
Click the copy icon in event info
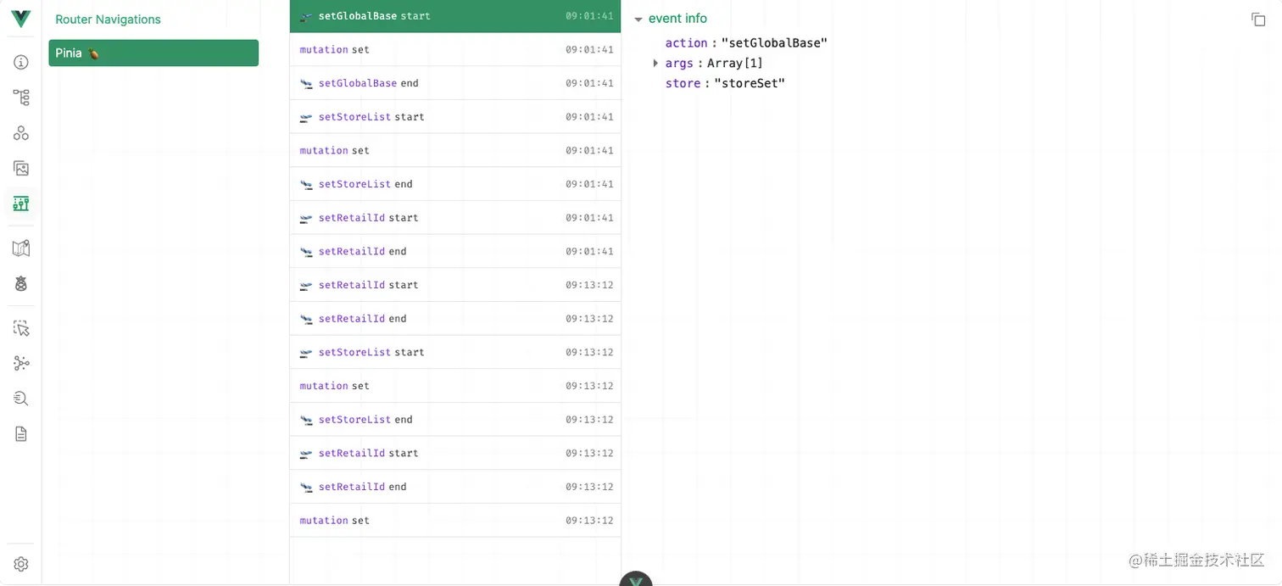pyautogui.click(x=1259, y=19)
